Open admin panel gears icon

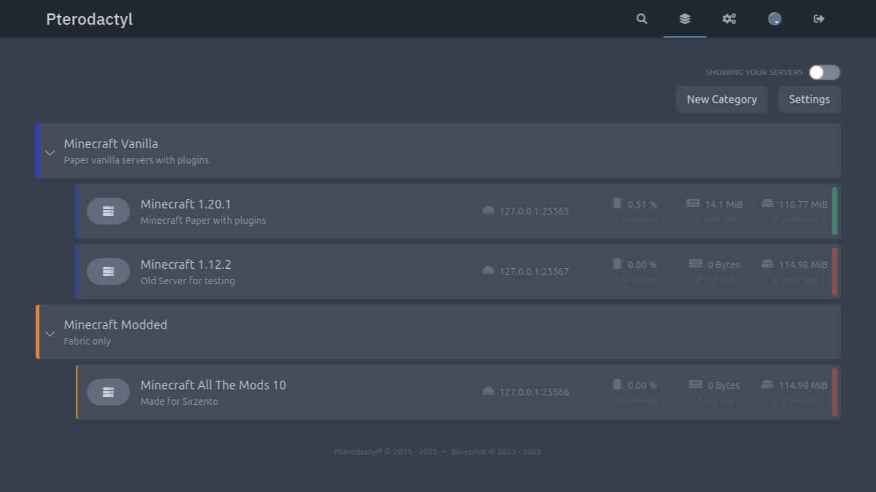point(729,19)
